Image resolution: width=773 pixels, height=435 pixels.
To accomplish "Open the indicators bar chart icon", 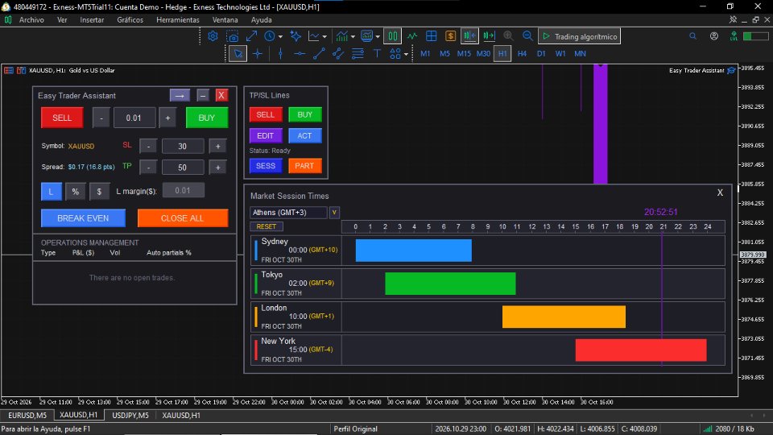I will coord(341,36).
